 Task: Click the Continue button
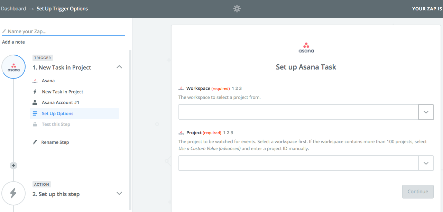418,192
